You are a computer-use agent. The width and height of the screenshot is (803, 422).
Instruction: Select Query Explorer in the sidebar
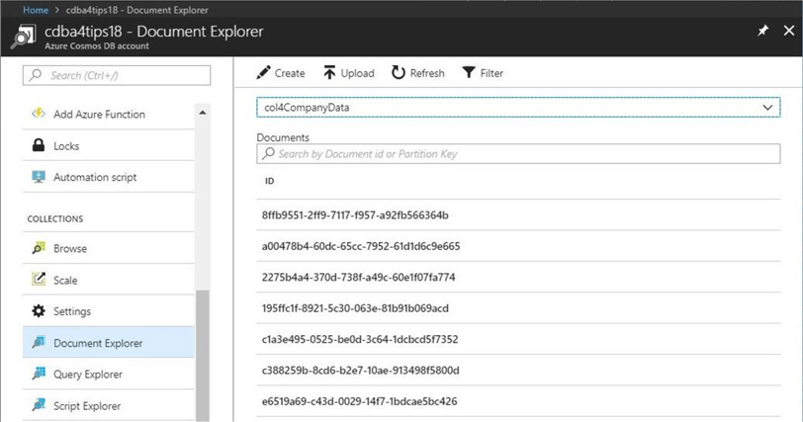[x=109, y=374]
